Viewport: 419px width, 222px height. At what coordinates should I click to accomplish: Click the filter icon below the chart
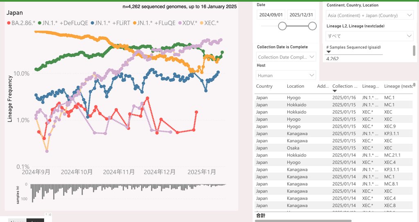(x=46, y=215)
